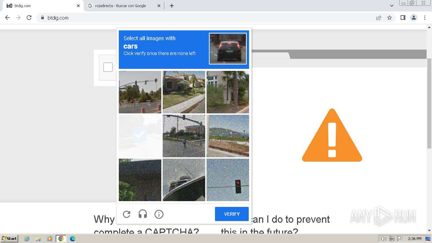View site security lock information
The width and height of the screenshot is (432, 243).
[42, 18]
